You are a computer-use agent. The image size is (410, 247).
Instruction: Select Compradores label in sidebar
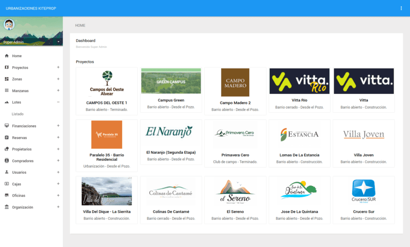(23, 161)
